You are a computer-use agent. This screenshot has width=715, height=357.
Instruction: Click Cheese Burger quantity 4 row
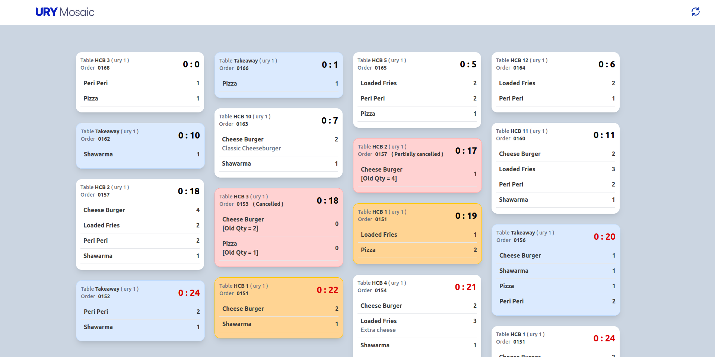coord(140,210)
